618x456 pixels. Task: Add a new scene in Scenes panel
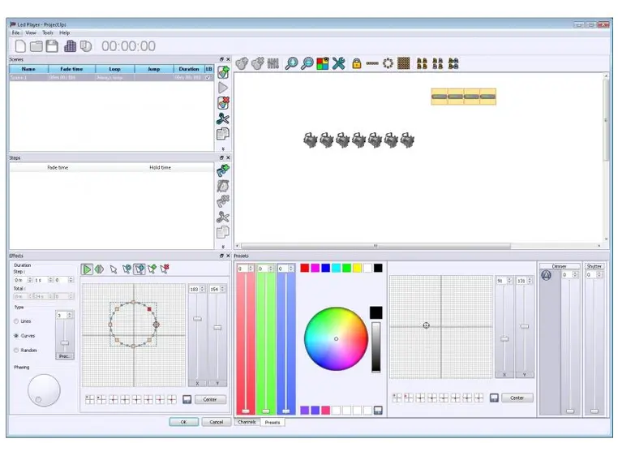[223, 72]
